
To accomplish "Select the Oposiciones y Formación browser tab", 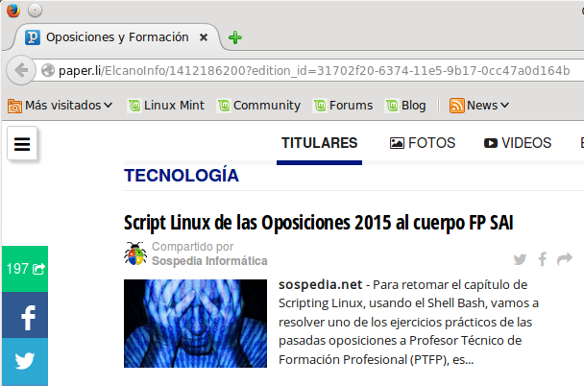I will [117, 37].
